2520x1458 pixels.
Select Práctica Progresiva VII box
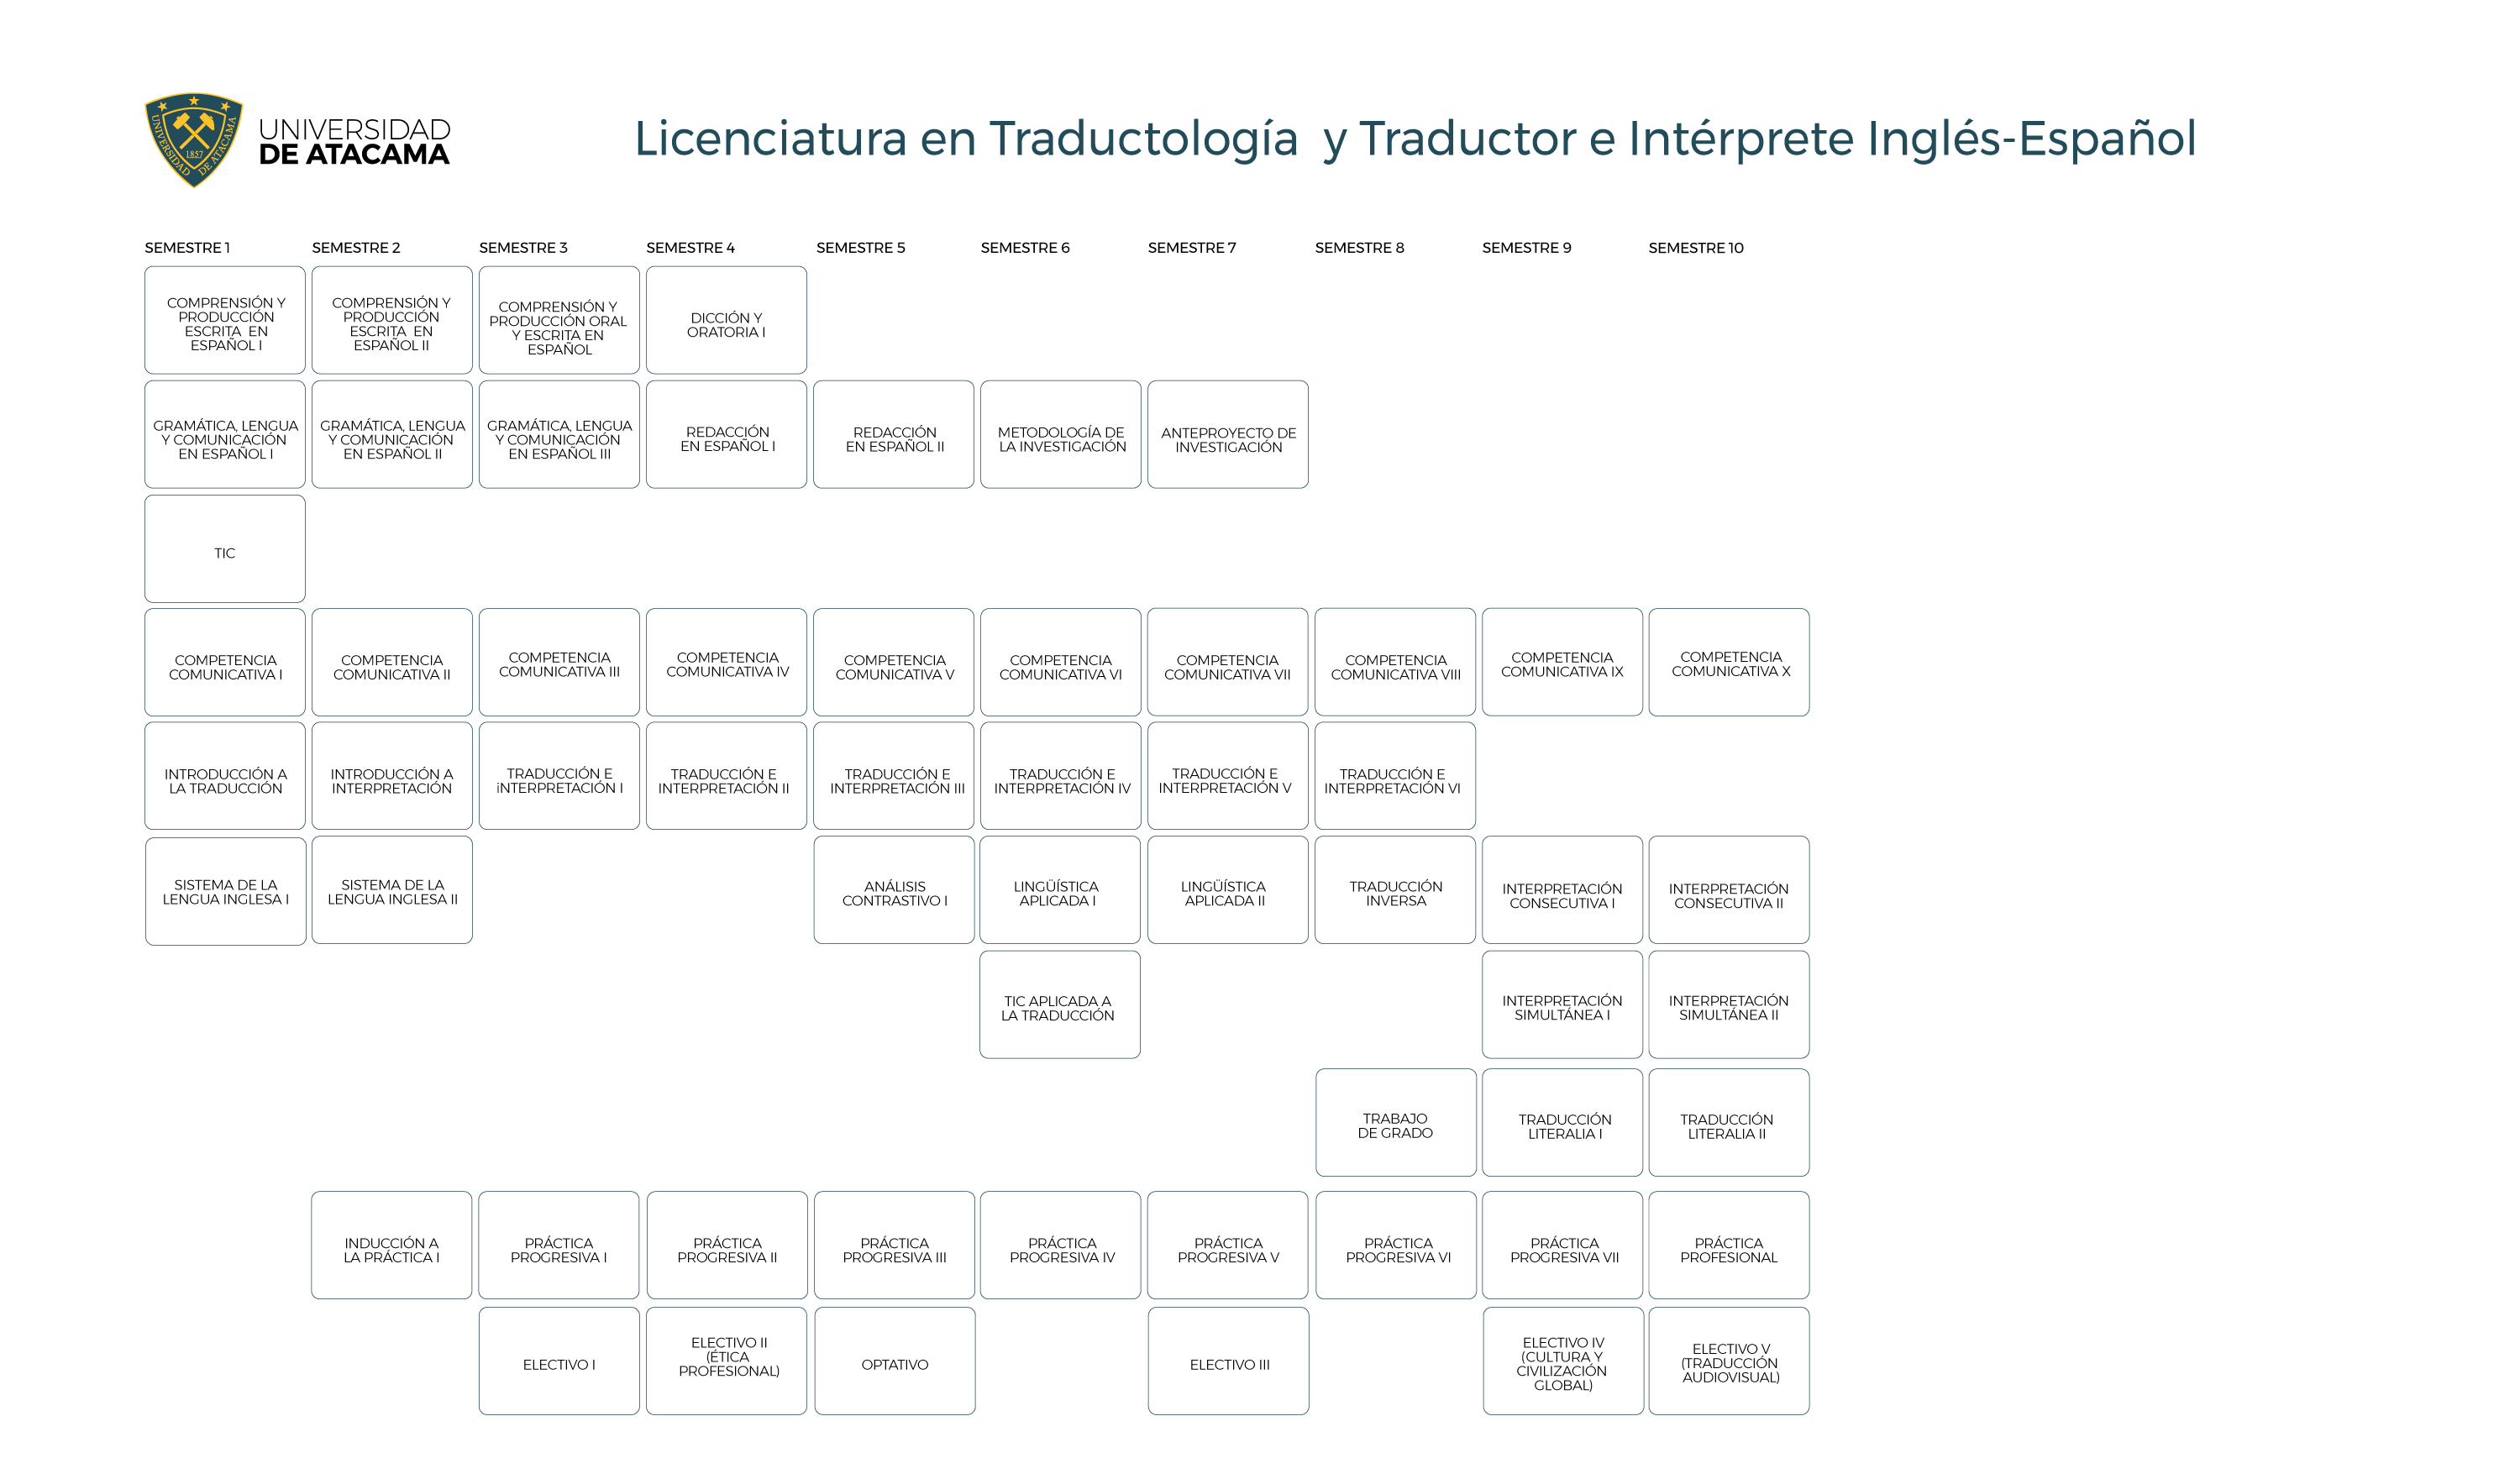pos(1562,1246)
